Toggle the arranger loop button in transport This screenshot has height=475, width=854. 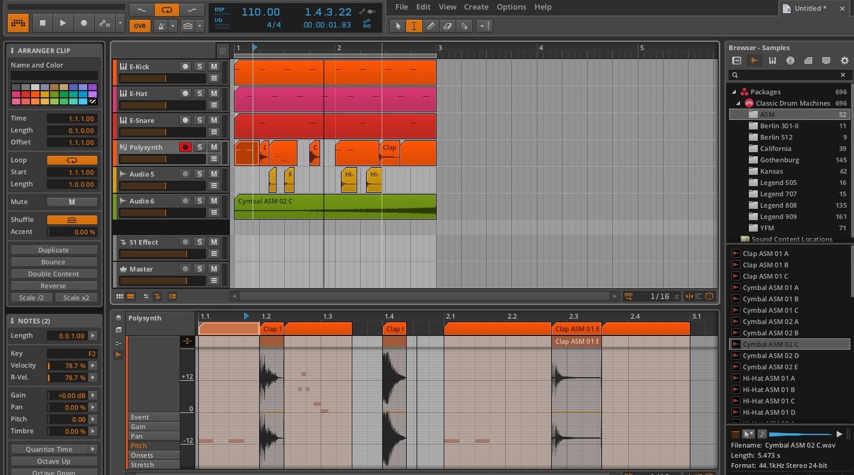click(x=167, y=10)
